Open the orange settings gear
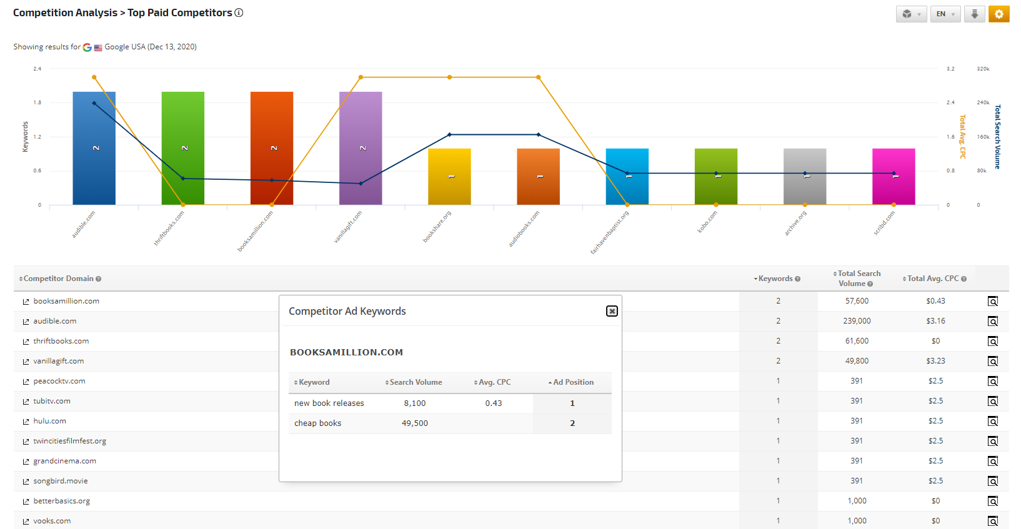Screen dimensions: 1021x529 click(999, 14)
